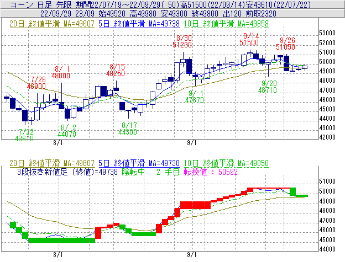The width and height of the screenshot is (345, 262).
Task: Click the 44000 mark on the lower price axis
Action: point(327,249)
